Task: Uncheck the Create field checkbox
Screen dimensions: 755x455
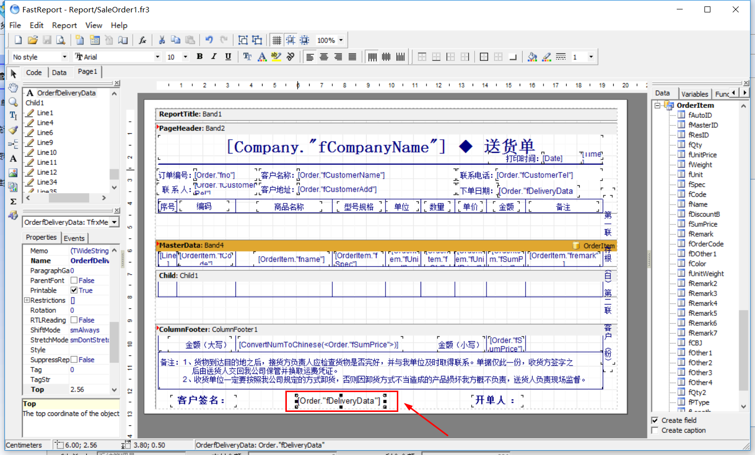Action: (655, 420)
